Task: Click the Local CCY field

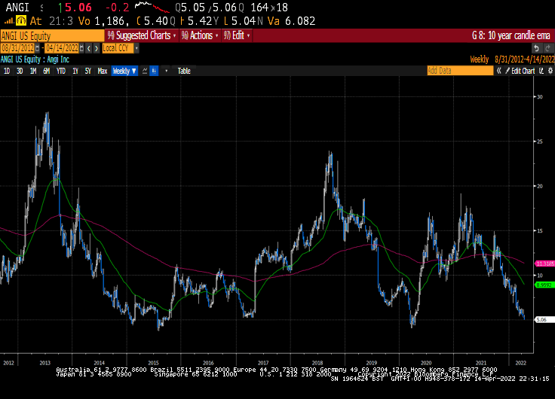Action: pyautogui.click(x=118, y=48)
